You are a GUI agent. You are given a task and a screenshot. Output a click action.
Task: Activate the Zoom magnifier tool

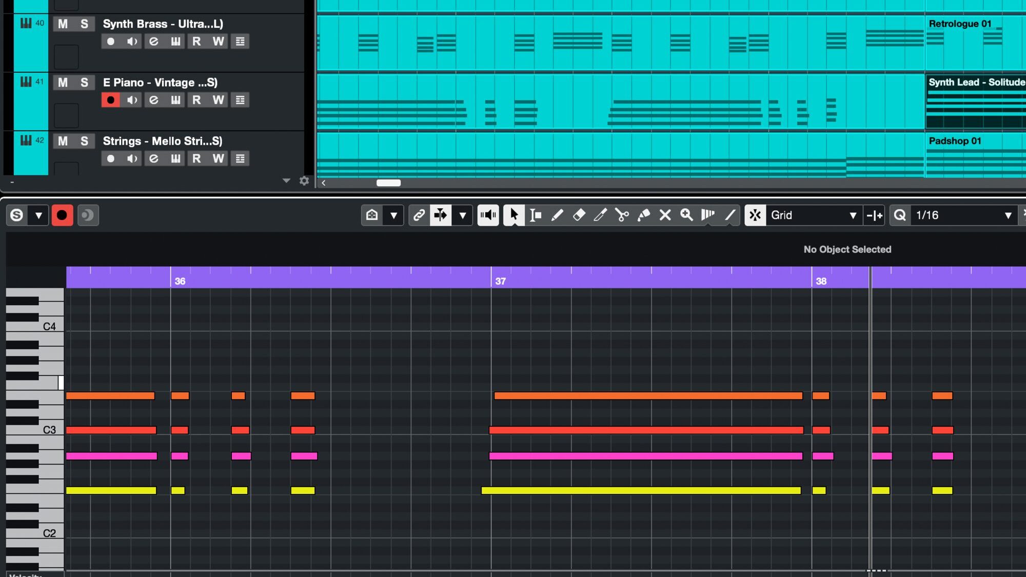pyautogui.click(x=686, y=215)
